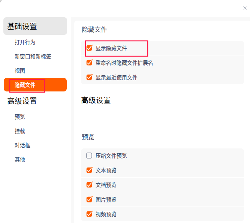
Task: Open the 打开行为 settings section
Action: click(x=25, y=42)
